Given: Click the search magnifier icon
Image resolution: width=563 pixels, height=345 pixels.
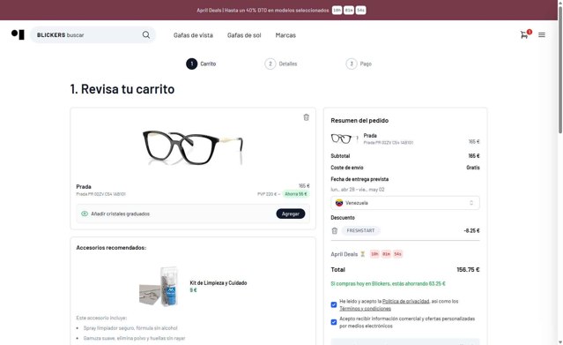Looking at the screenshot, I should pos(146,35).
